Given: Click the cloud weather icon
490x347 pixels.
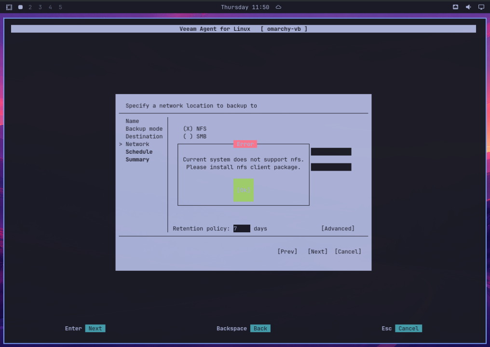Looking at the screenshot, I should [278, 7].
